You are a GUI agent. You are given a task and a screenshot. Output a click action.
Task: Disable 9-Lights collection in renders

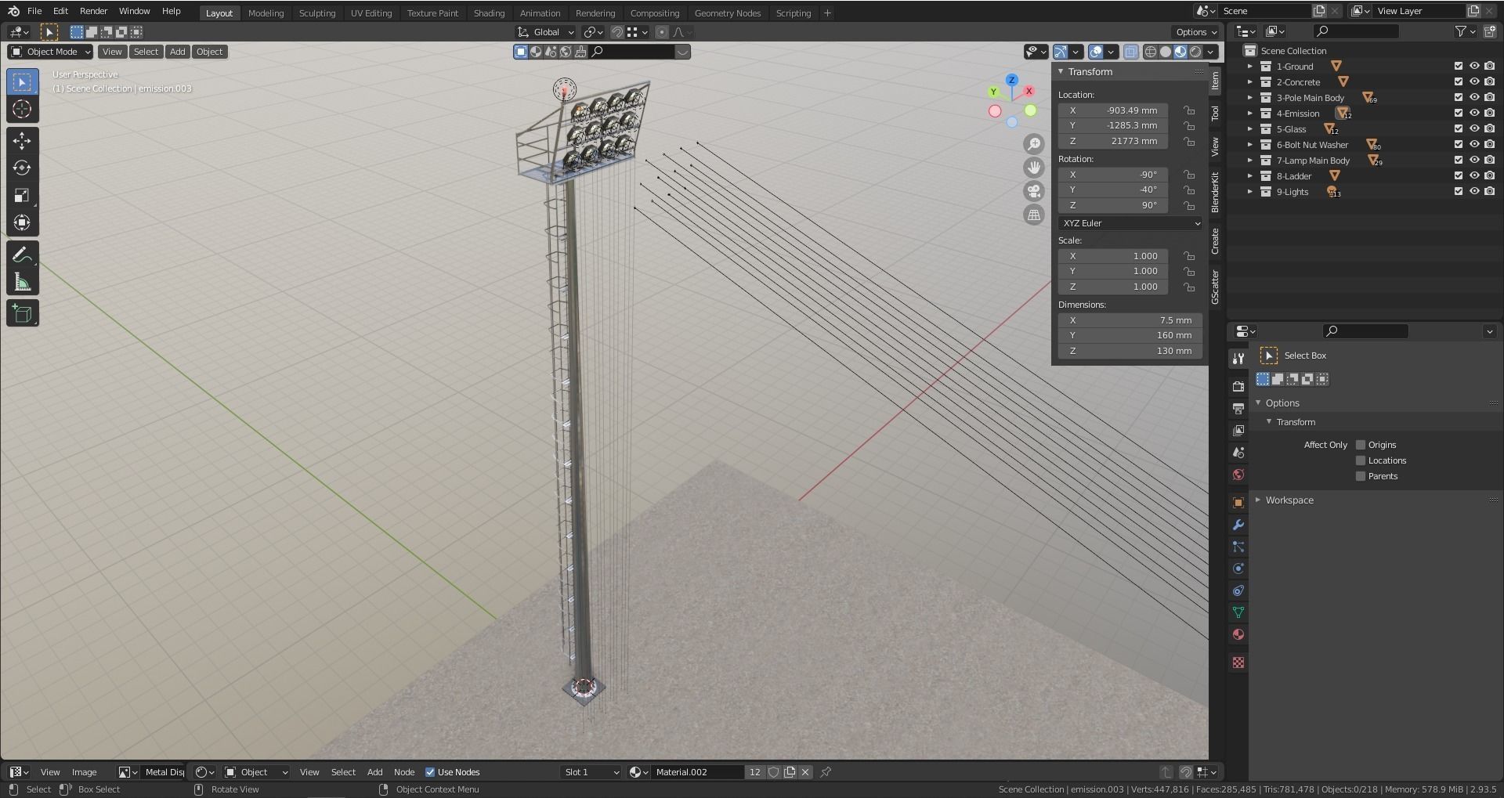coord(1490,192)
